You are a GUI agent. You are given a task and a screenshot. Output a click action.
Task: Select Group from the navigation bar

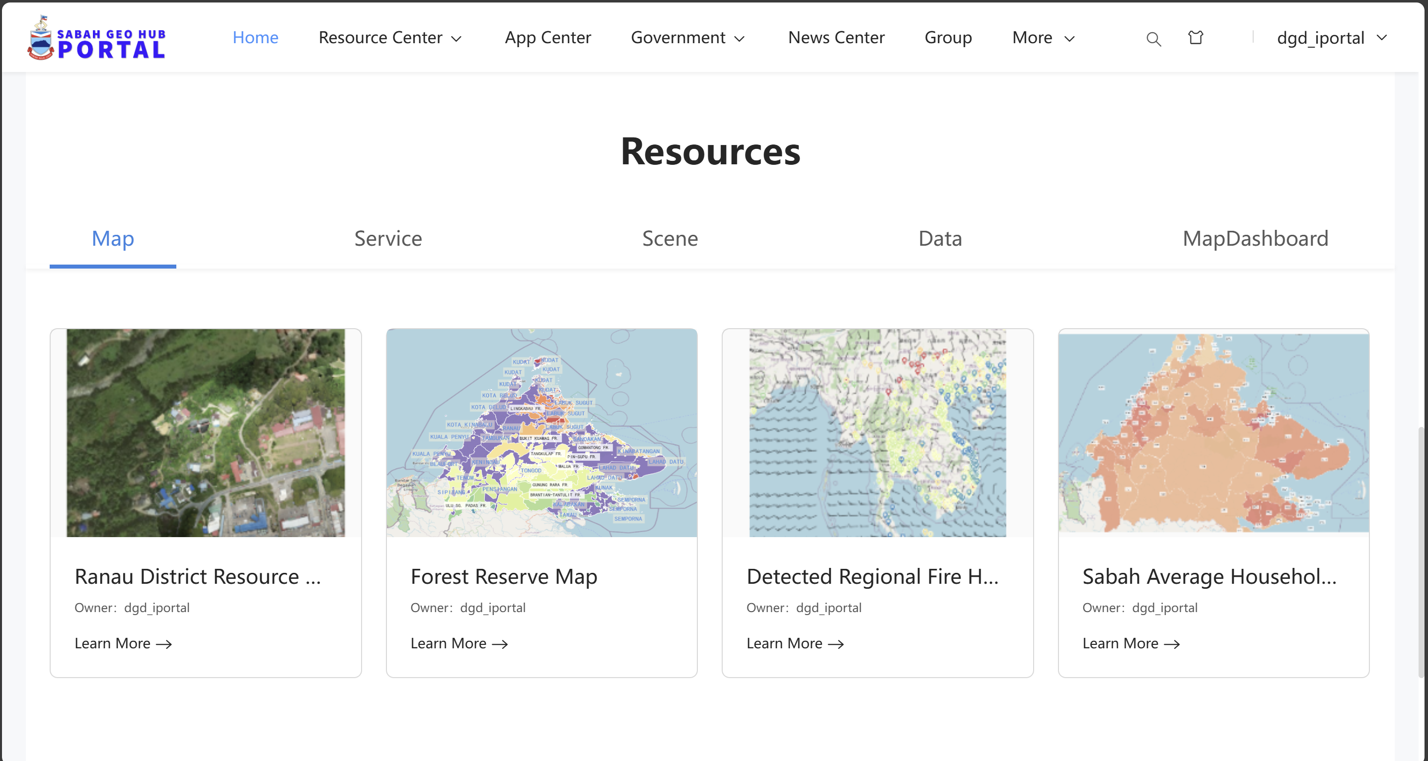[x=948, y=38]
